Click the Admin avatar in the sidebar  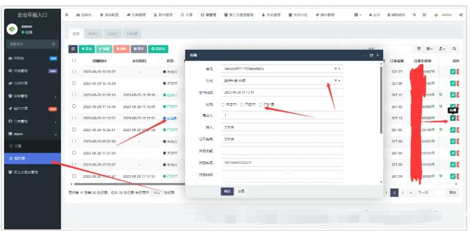[x=12, y=29]
